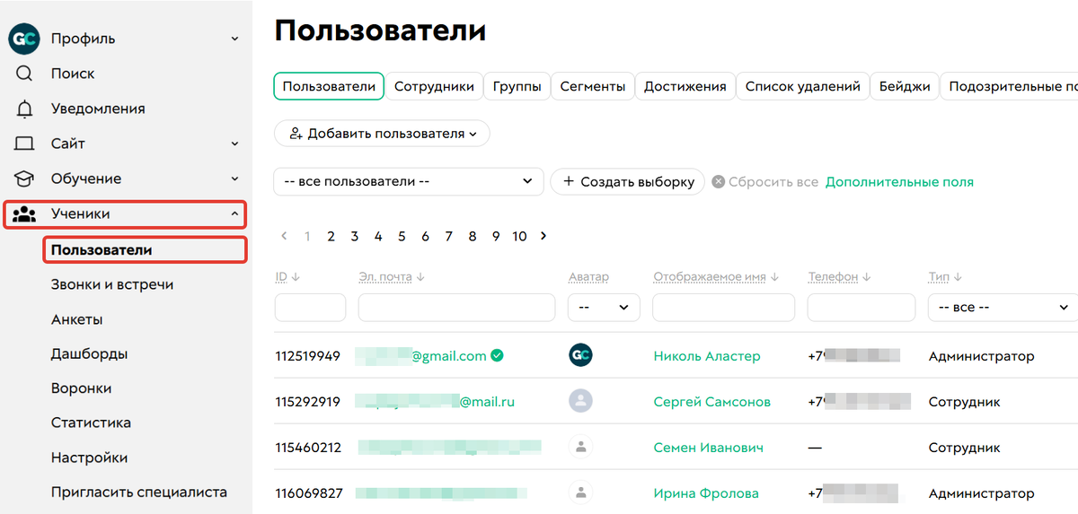The image size is (1078, 514).
Task: Click the Training graduation cap icon
Action: 24,179
